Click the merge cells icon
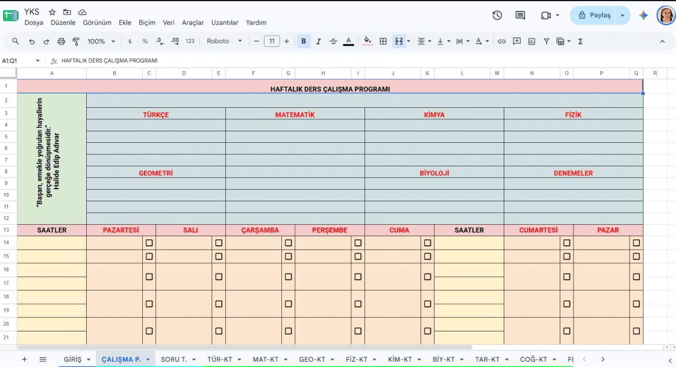This screenshot has width=676, height=367. (399, 42)
